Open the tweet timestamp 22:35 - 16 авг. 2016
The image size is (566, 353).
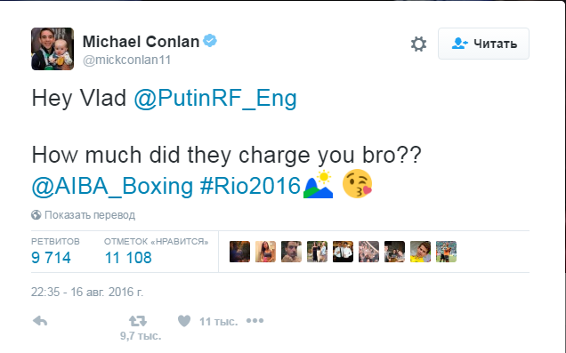coord(87,292)
